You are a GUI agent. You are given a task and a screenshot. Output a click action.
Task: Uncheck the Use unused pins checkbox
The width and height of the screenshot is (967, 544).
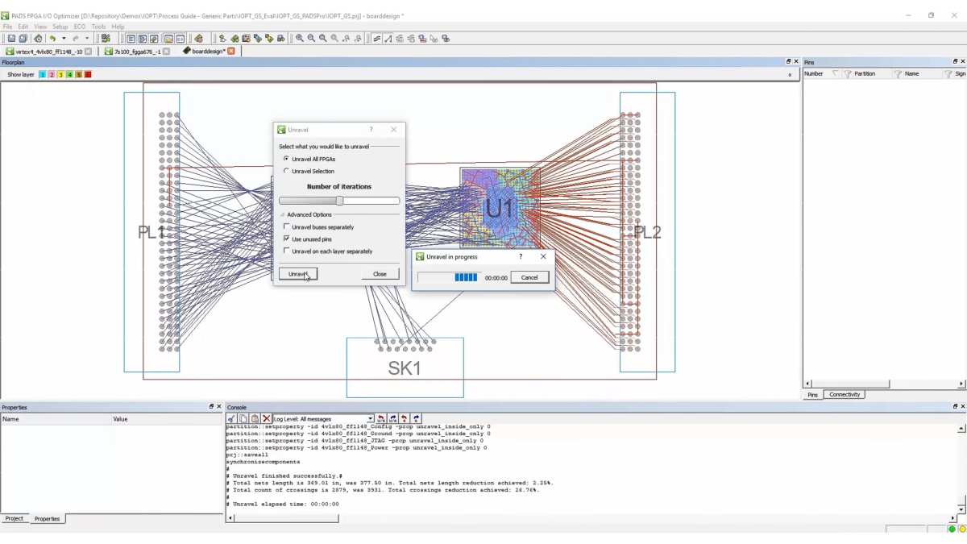click(286, 239)
